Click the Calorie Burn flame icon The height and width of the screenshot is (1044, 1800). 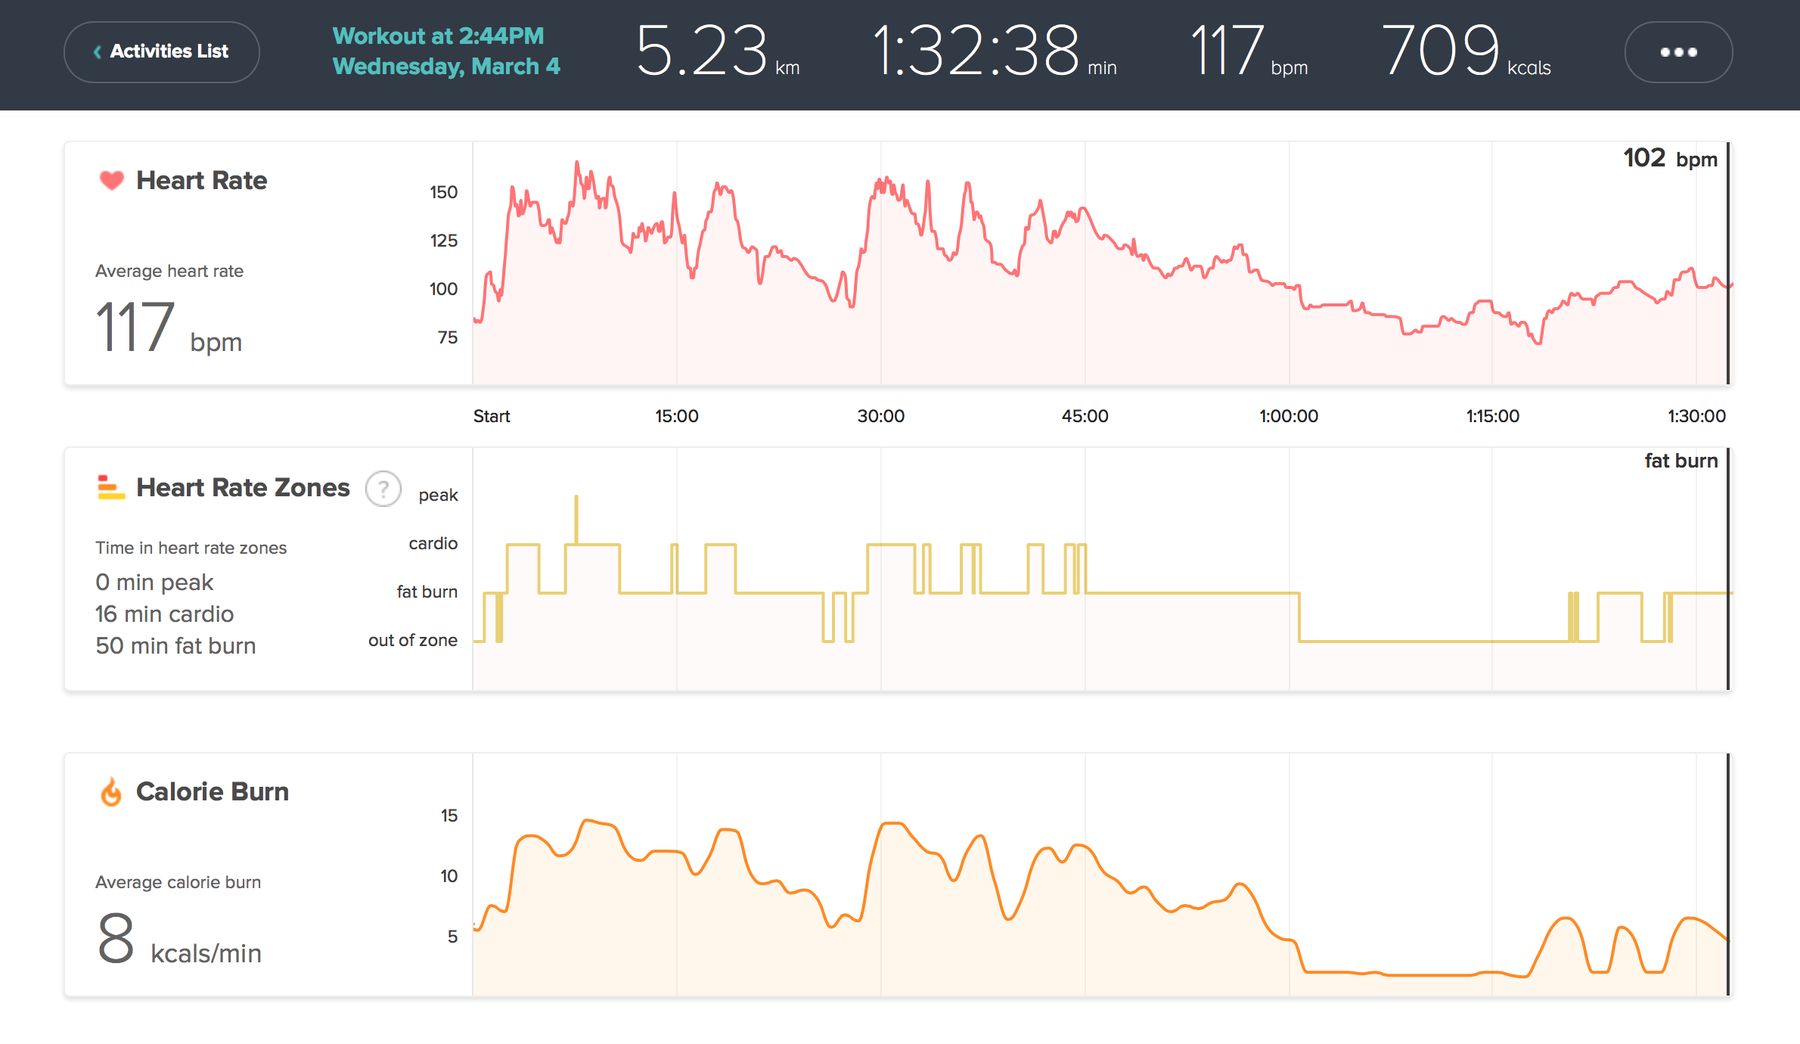111,792
